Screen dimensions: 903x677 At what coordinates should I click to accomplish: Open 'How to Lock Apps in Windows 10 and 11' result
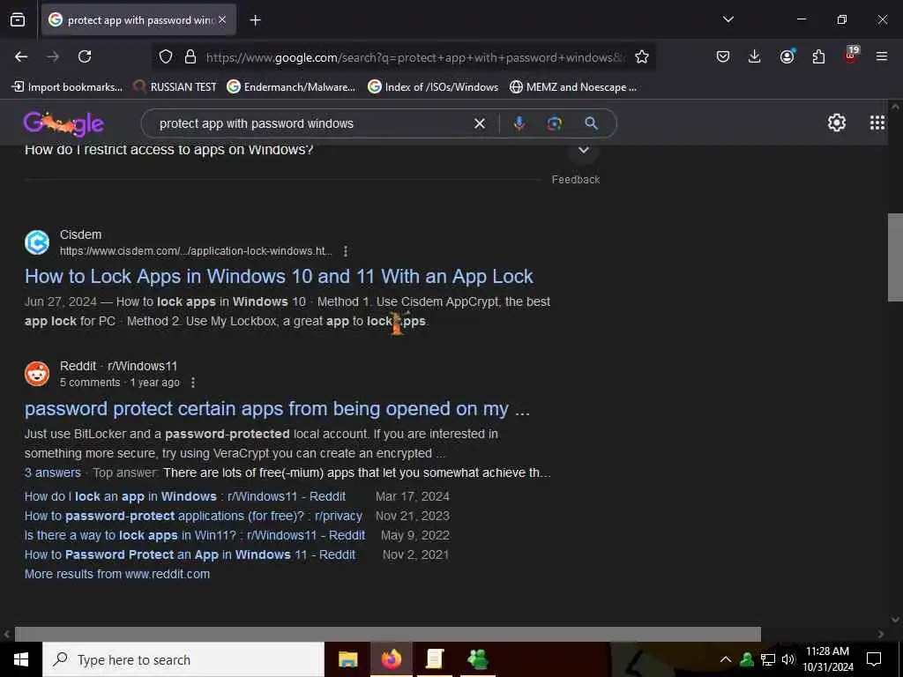pos(279,276)
